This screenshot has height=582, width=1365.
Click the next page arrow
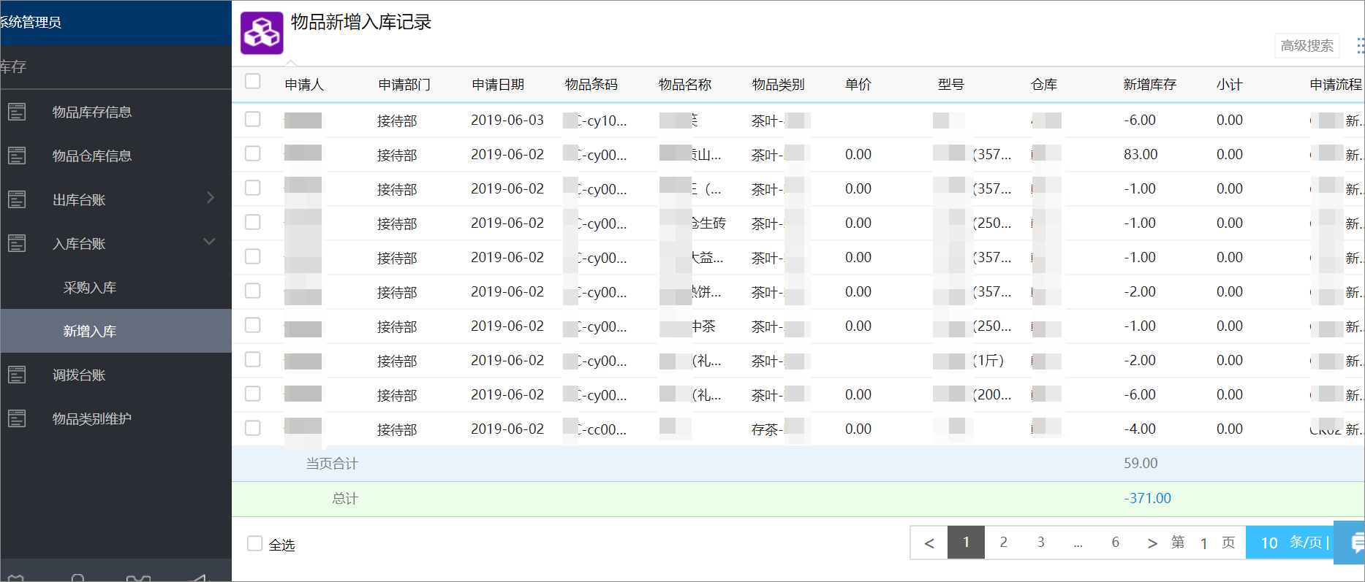[x=1152, y=543]
